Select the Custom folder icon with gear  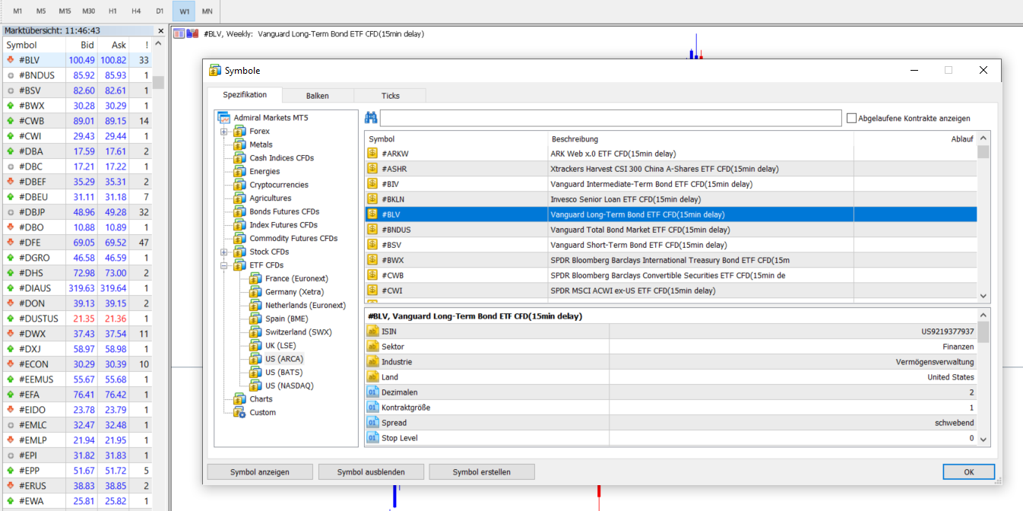[240, 412]
